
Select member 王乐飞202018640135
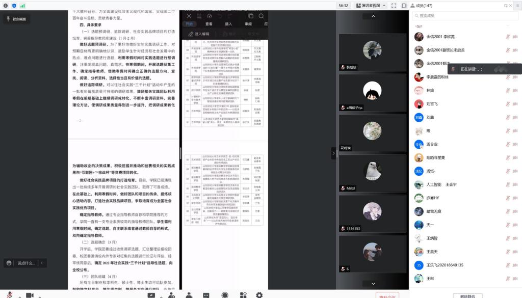click(466, 265)
